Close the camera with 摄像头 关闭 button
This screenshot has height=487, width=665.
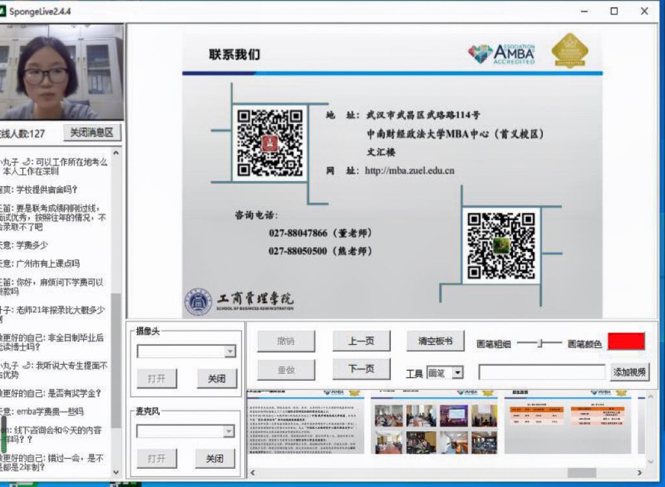(x=216, y=379)
